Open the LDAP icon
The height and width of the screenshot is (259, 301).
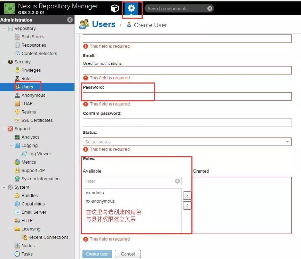click(x=17, y=103)
